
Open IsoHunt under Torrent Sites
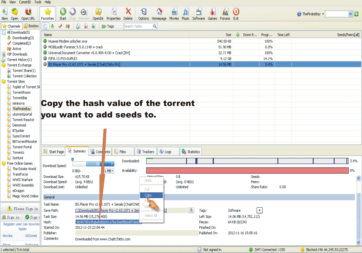pos(18,158)
